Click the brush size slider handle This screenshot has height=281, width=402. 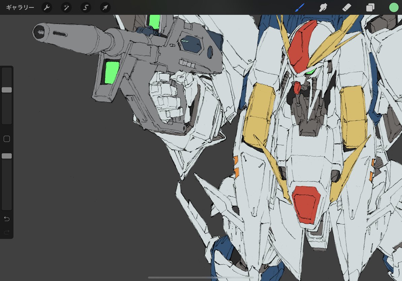point(7,90)
